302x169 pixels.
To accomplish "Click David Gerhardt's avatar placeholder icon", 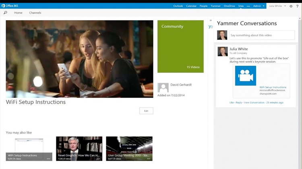I will point(163,88).
